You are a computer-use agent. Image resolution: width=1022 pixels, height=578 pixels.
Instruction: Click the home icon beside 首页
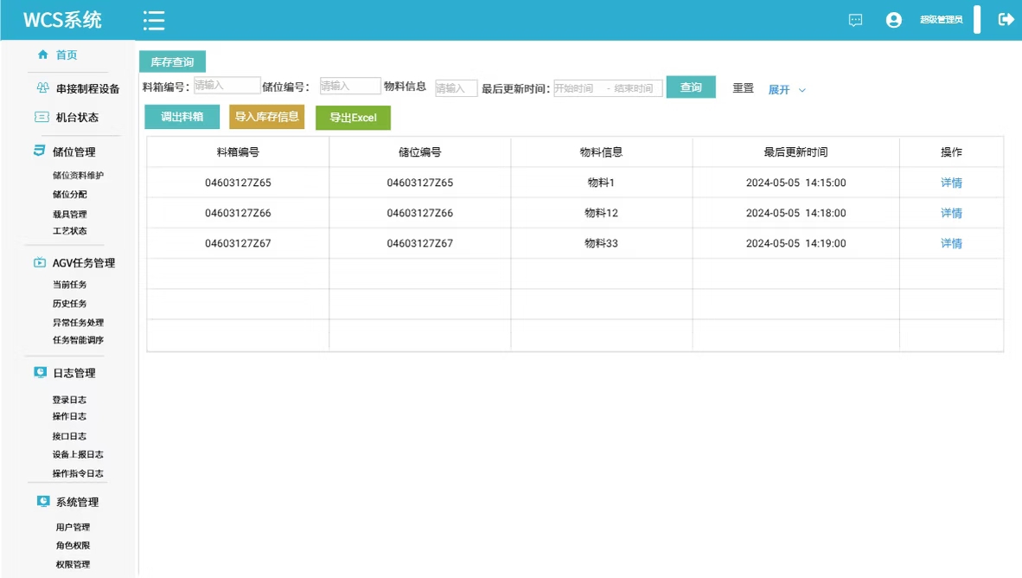tap(43, 55)
